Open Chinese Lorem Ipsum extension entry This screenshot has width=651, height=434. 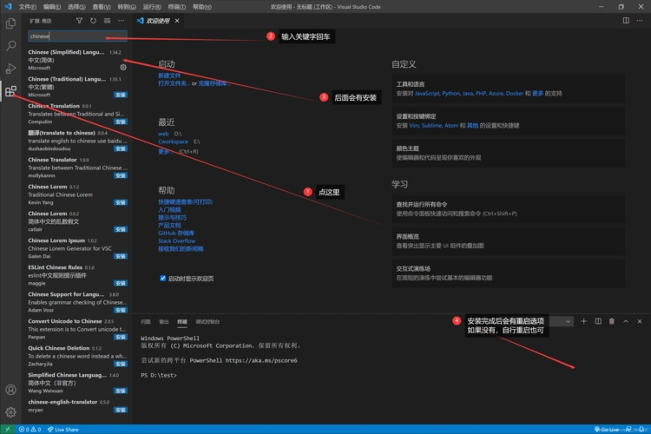click(x=77, y=248)
